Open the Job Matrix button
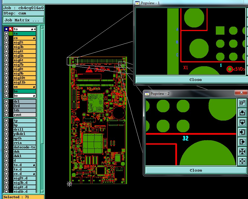 point(23,20)
